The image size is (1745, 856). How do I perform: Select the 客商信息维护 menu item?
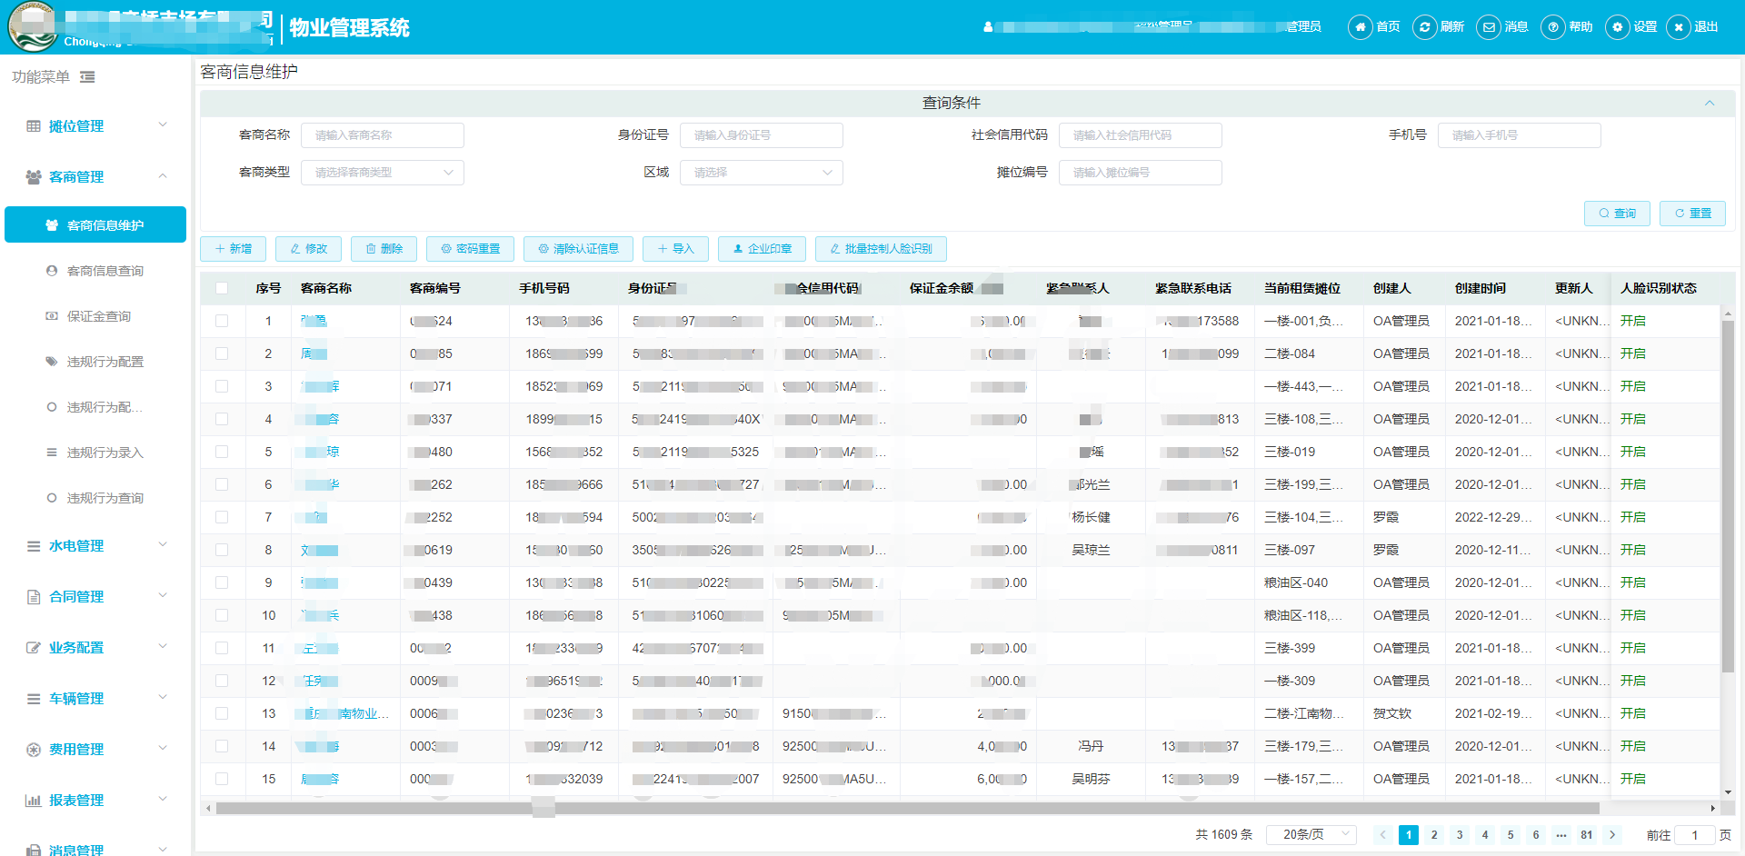pos(95,224)
